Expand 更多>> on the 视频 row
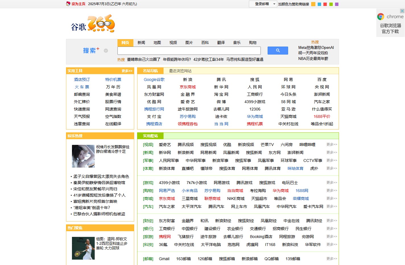The width and height of the screenshot is (405, 265). [x=332, y=145]
